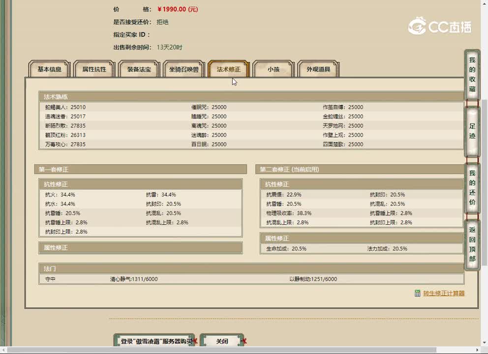
Task: Open the 转生修正计算器 link
Action: [x=444, y=294]
